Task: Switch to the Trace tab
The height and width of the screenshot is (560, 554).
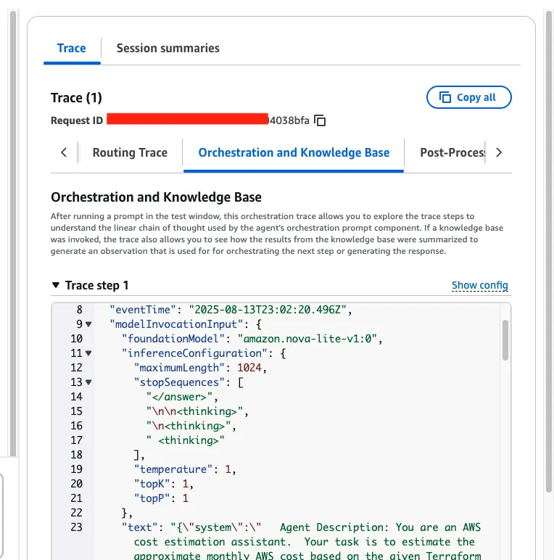Action: [71, 48]
